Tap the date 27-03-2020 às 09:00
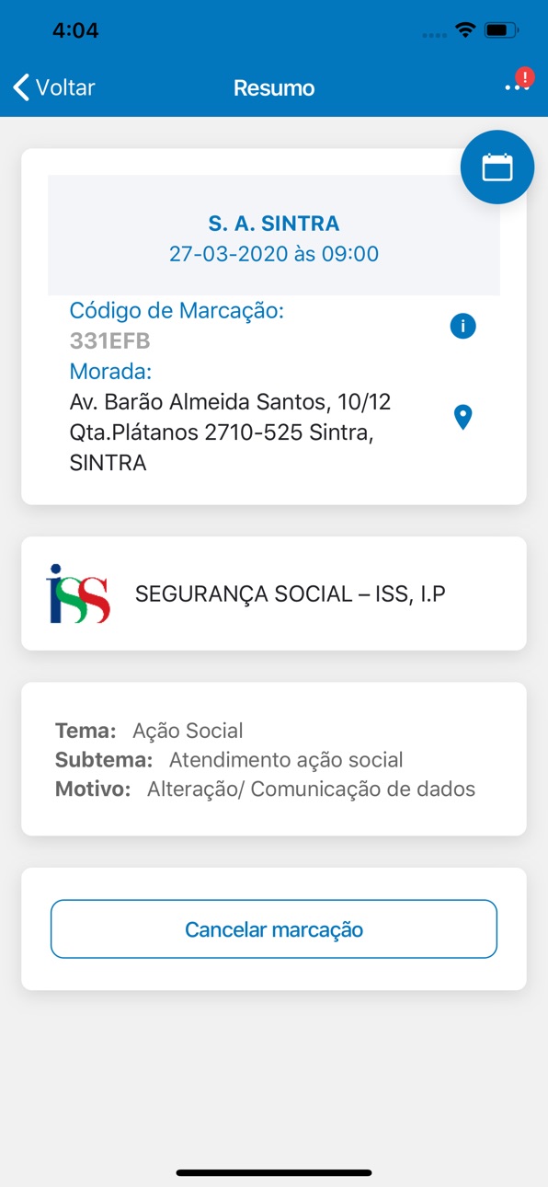Image resolution: width=548 pixels, height=1187 pixels. click(x=274, y=254)
